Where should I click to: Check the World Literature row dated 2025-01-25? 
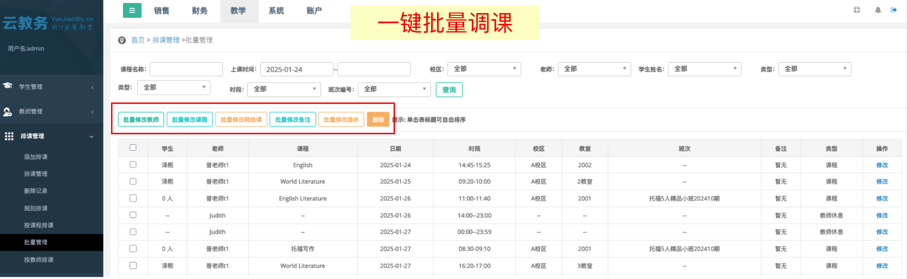pos(133,181)
